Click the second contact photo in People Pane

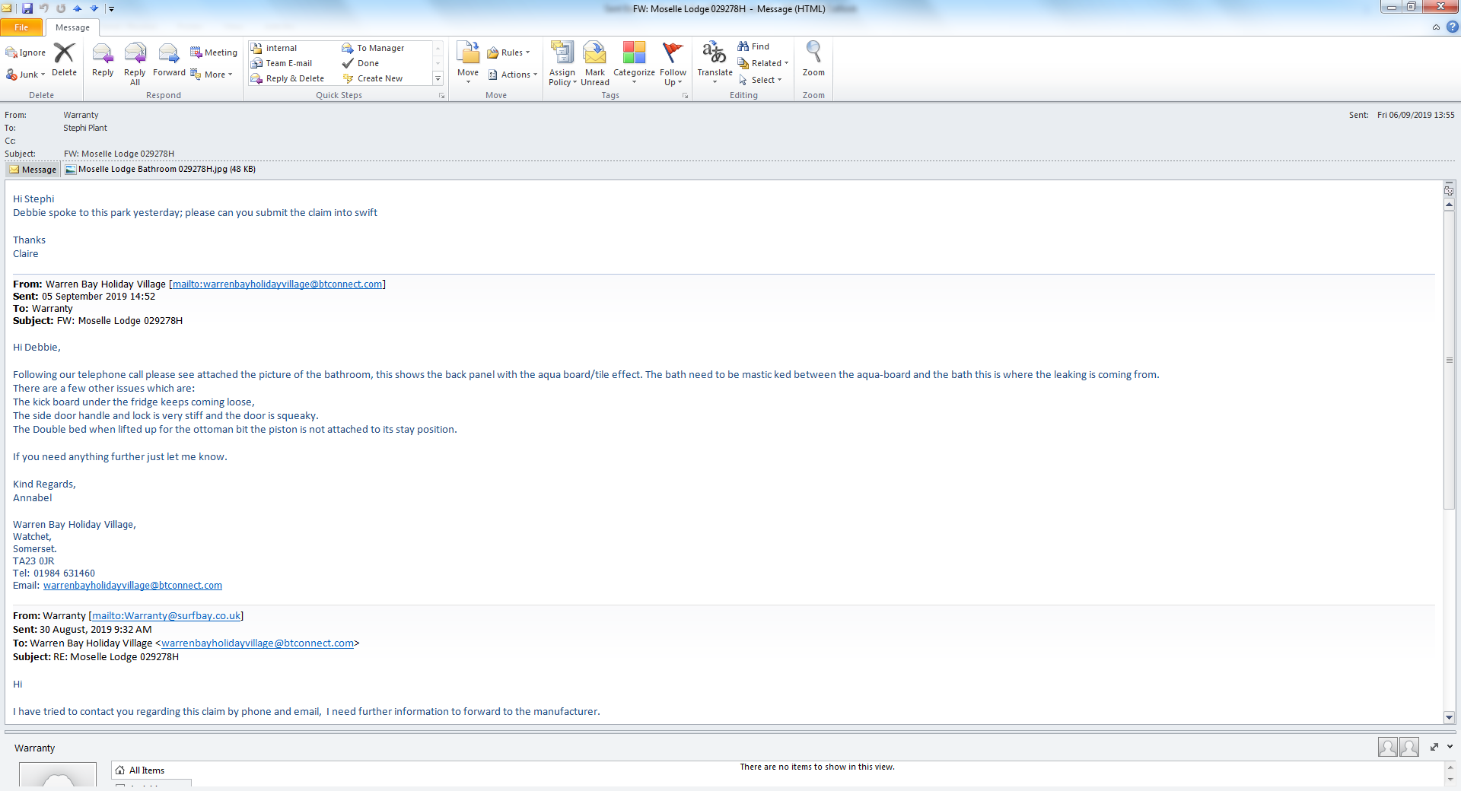(x=1409, y=748)
